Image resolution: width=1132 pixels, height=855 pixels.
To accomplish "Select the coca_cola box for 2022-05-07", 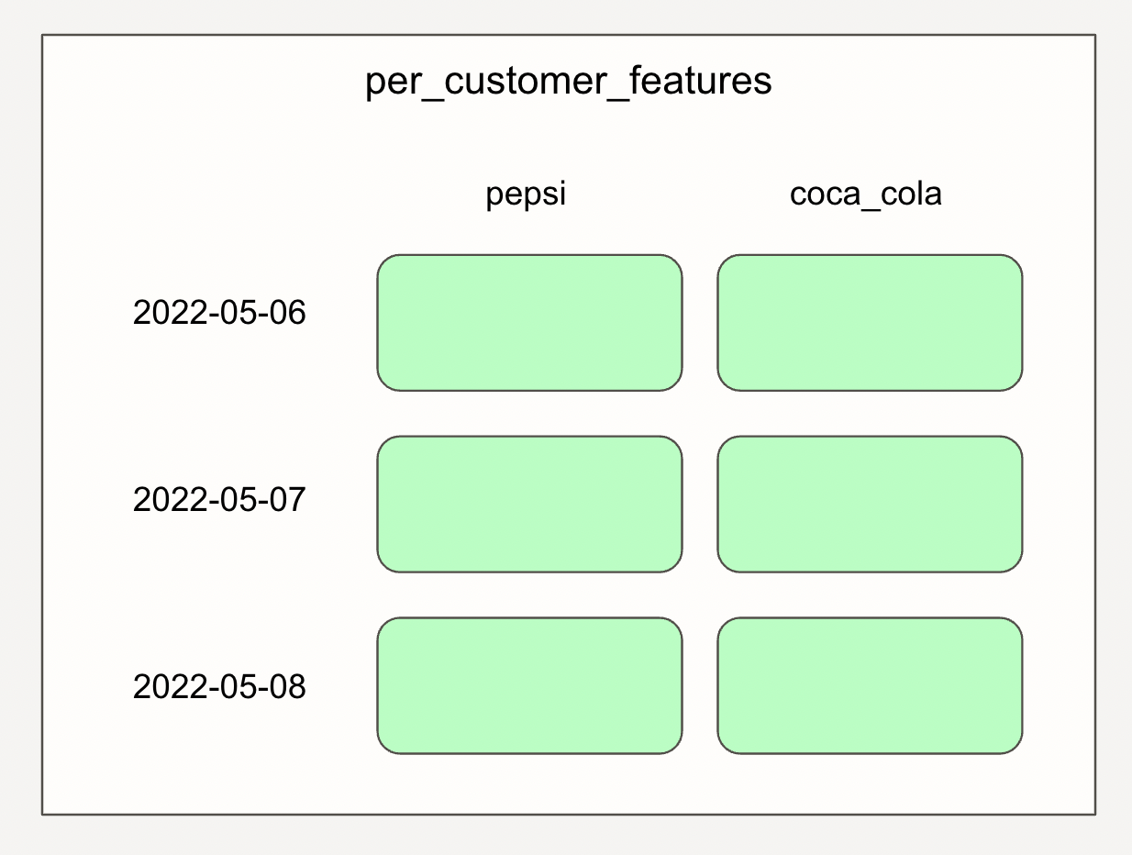I will (870, 505).
